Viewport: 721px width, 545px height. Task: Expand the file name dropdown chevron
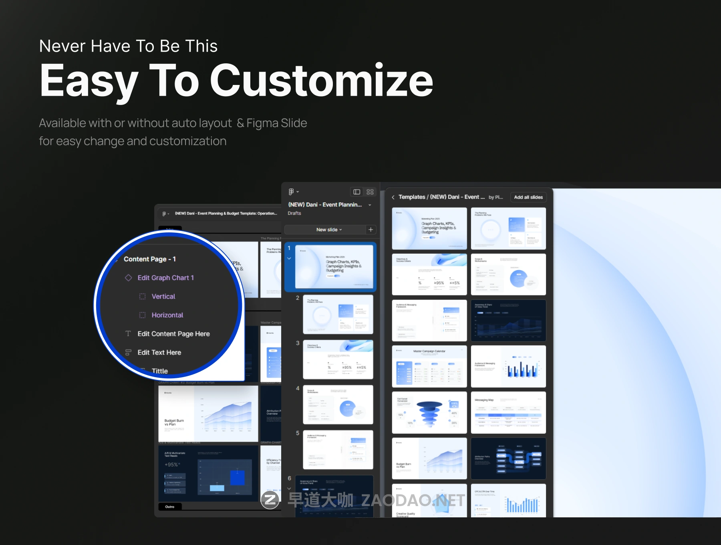pyautogui.click(x=370, y=205)
